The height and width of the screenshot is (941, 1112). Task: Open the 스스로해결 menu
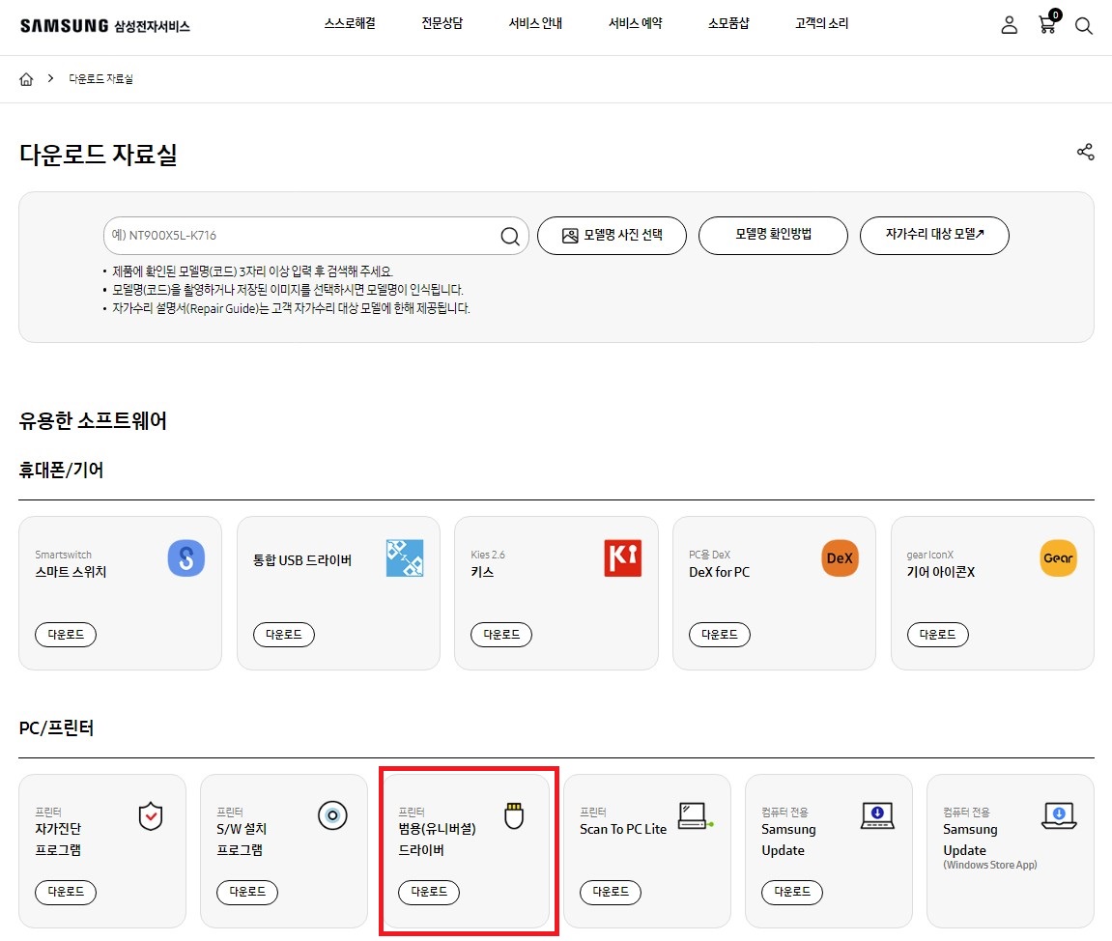click(350, 23)
